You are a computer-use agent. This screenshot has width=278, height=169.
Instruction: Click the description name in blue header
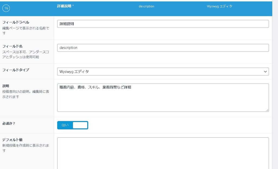146,6
